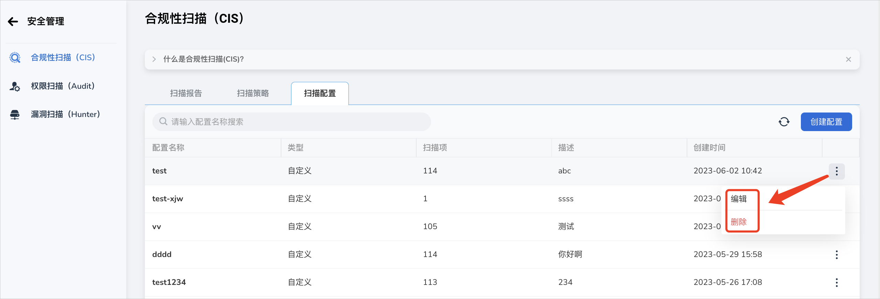
Task: Click scan item count 113
Action: [430, 282]
